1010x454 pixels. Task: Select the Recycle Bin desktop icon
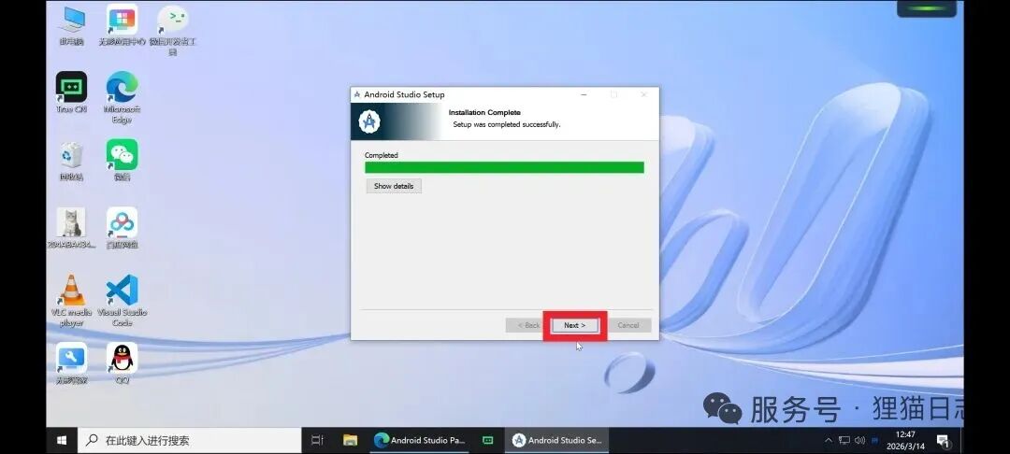[x=71, y=161]
